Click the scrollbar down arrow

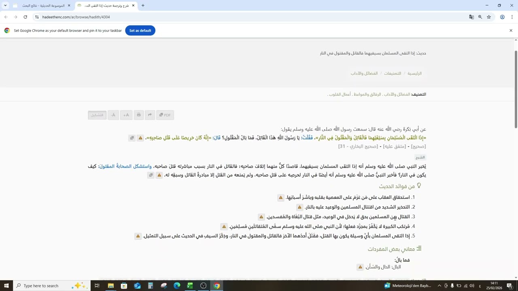click(516, 278)
